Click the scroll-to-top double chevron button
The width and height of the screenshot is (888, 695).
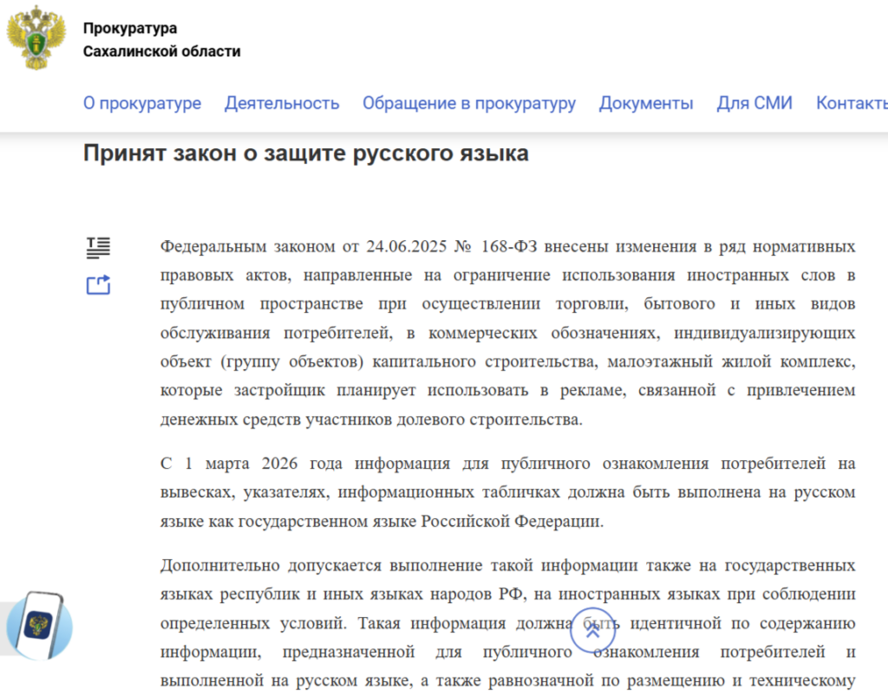[592, 631]
